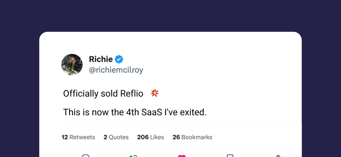Viewport: 341px width, 157px height.
Task: Click the green retweet icon
Action: [133, 156]
